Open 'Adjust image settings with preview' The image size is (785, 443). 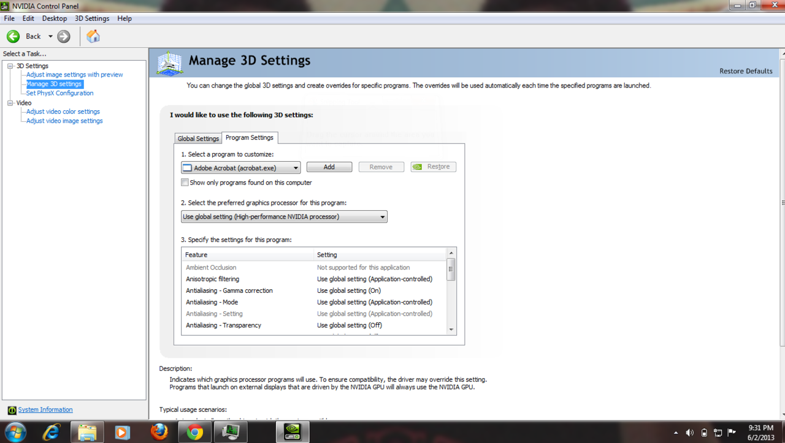pos(75,75)
